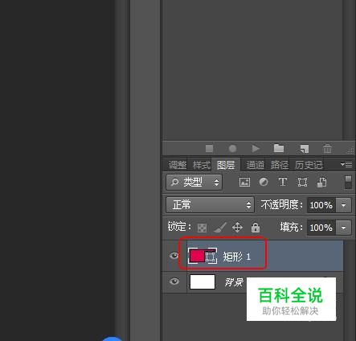Click the vector mask thumbnail of 矩形 1
The height and width of the screenshot is (341, 356).
point(211,257)
